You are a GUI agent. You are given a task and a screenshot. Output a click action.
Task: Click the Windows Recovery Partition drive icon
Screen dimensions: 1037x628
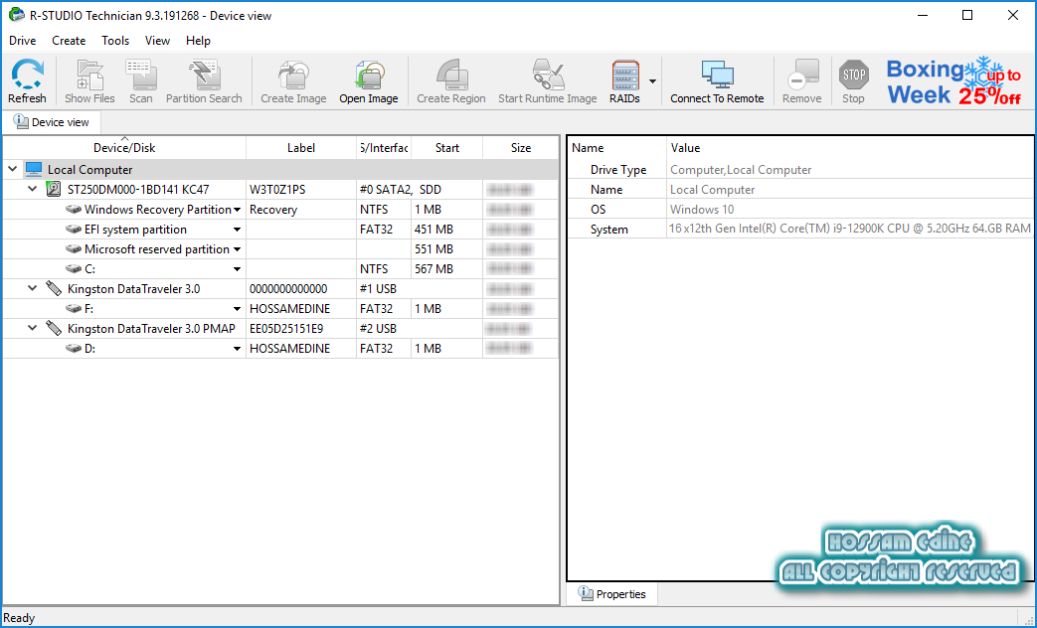point(74,210)
